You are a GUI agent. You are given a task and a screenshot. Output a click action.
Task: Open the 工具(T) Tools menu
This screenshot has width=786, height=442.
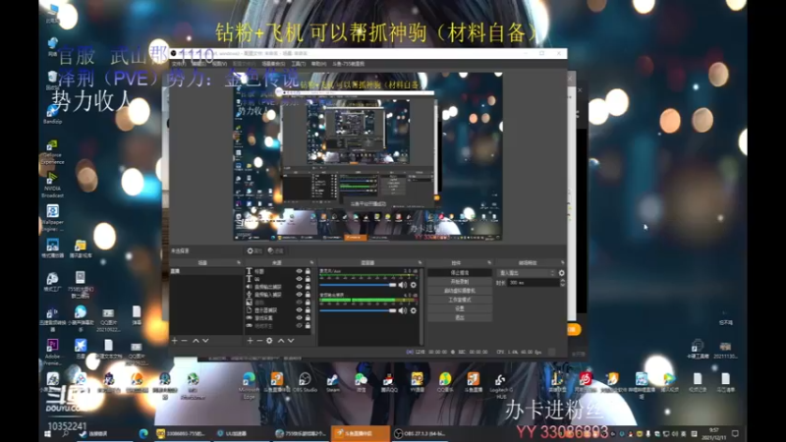click(299, 64)
